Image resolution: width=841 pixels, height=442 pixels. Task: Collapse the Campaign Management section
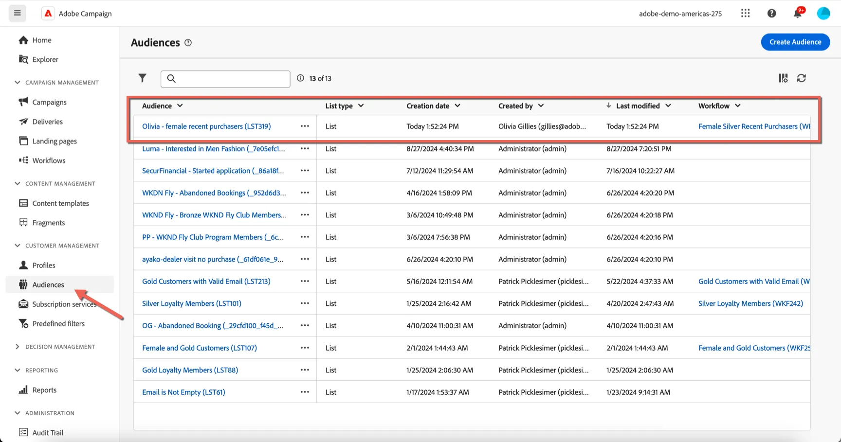click(18, 83)
